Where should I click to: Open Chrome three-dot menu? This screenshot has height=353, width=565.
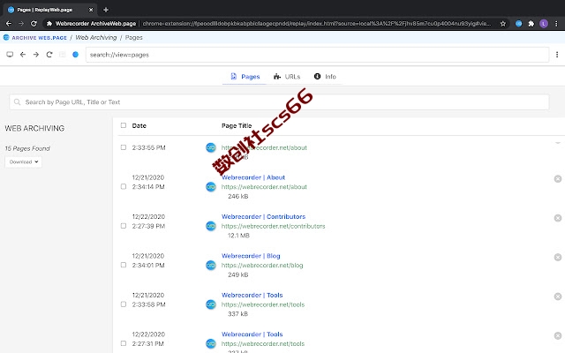556,24
